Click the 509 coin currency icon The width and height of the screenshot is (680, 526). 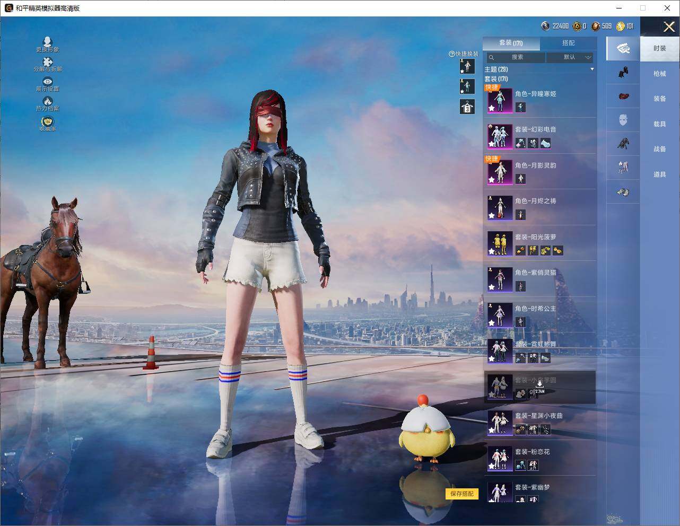coord(596,26)
